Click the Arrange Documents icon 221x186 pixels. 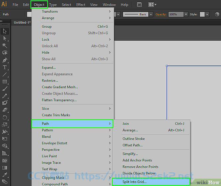152,5
